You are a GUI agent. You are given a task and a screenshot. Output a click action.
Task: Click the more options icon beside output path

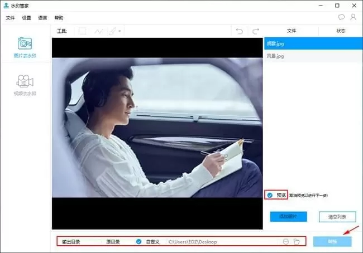(x=286, y=241)
